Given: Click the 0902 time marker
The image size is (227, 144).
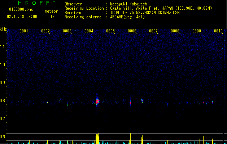Looking at the screenshot, I should [x=45, y=31].
